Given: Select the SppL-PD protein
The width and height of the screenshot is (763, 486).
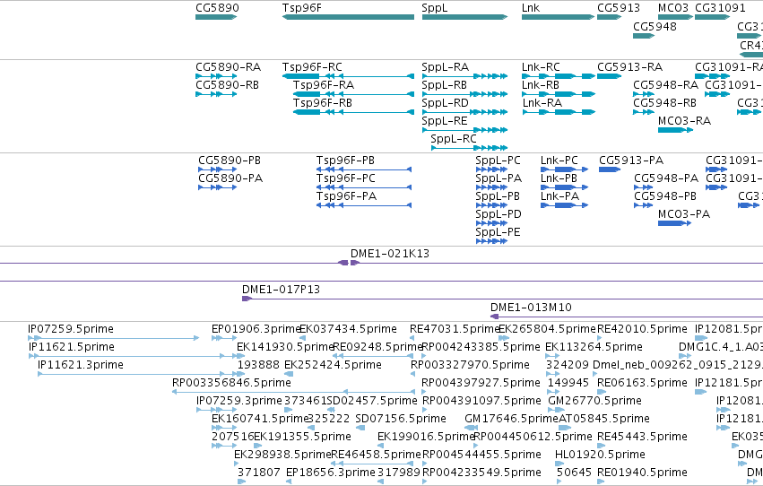Looking at the screenshot, I should tap(491, 223).
